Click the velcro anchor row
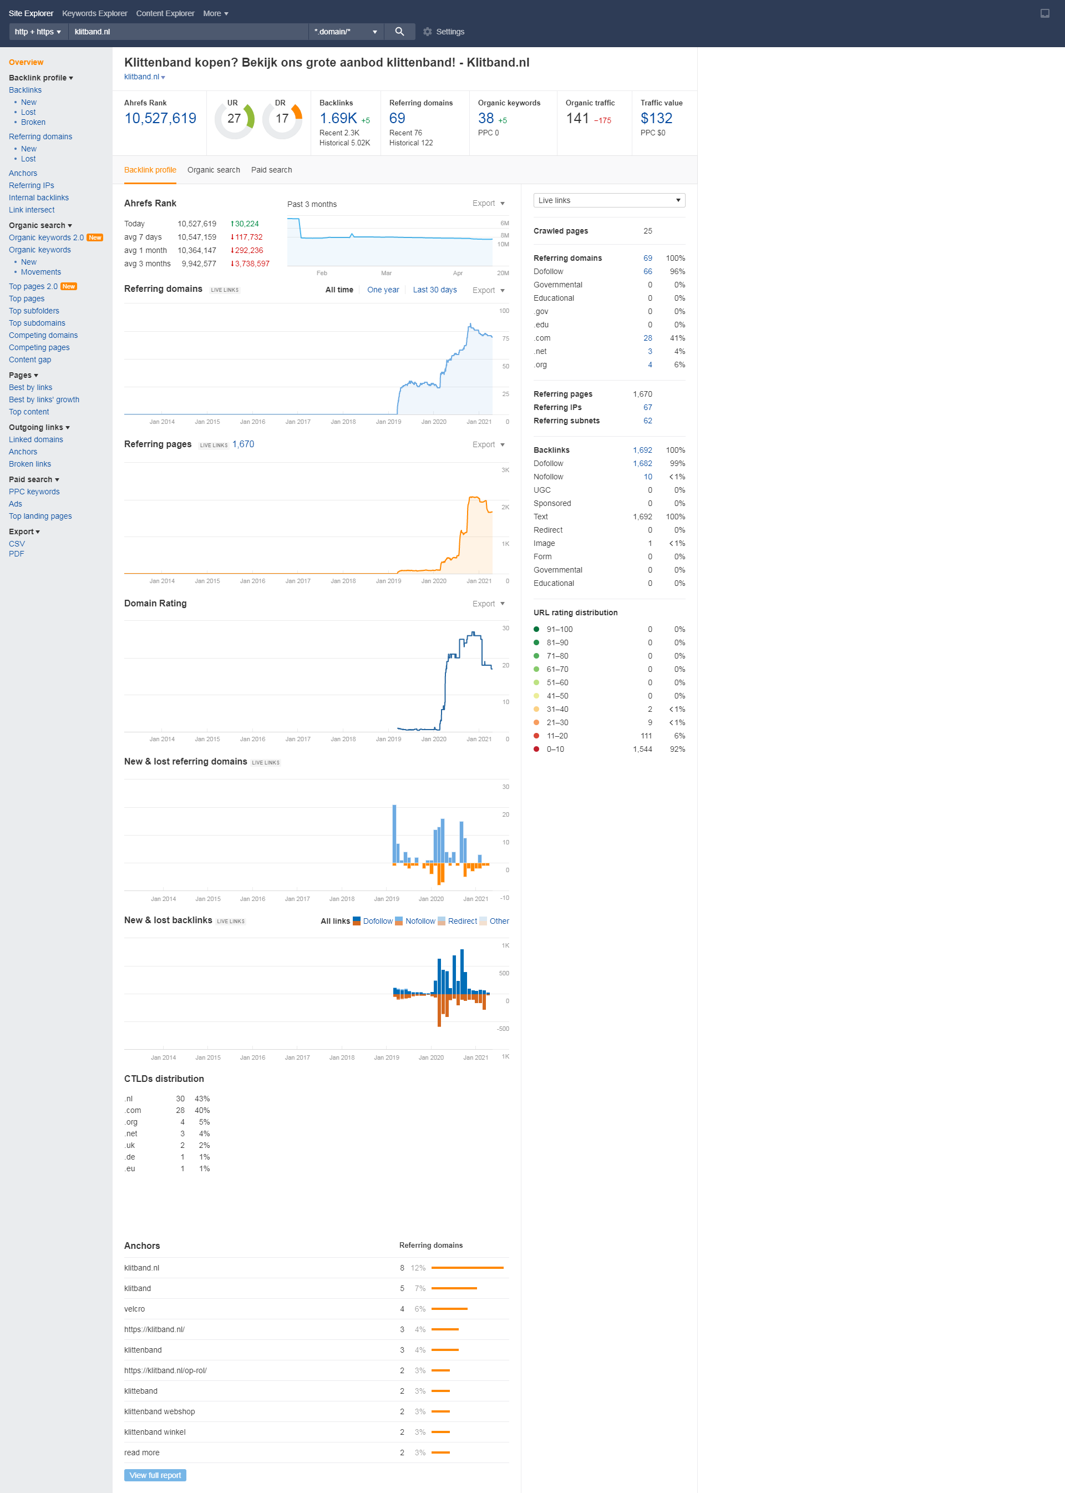The image size is (1065, 1493). [x=316, y=1309]
